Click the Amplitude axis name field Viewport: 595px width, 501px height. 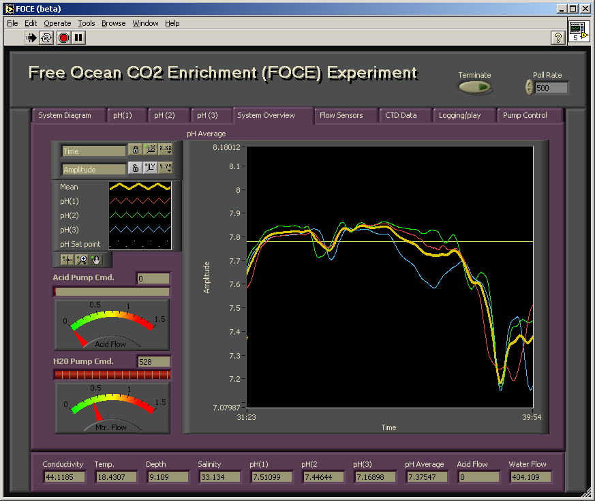click(x=94, y=169)
